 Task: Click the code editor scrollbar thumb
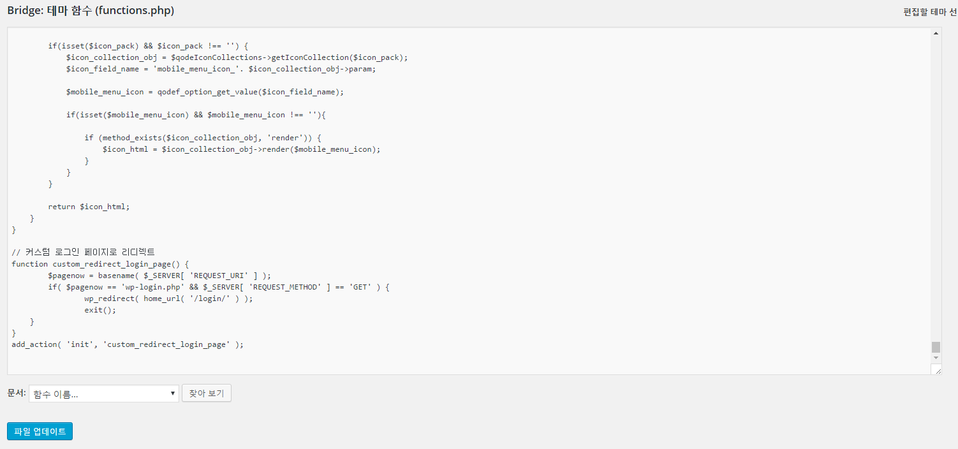[x=936, y=347]
